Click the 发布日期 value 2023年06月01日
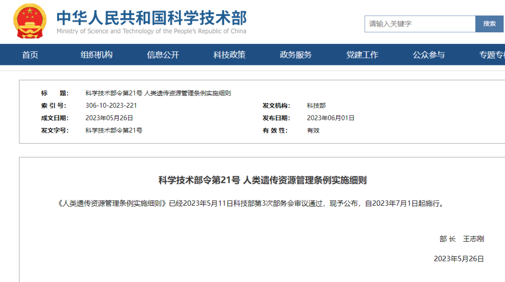 click(x=331, y=118)
